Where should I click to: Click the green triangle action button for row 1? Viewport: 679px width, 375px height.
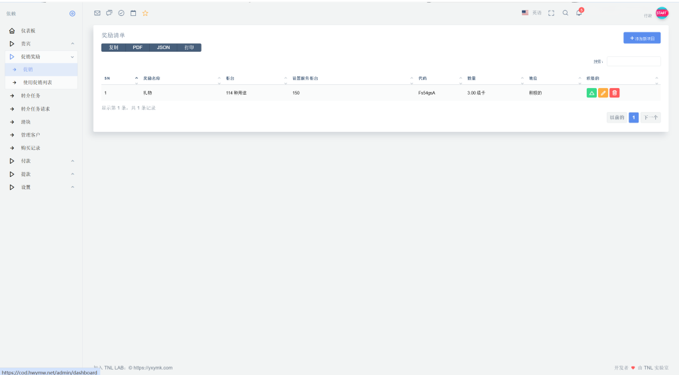(x=591, y=93)
